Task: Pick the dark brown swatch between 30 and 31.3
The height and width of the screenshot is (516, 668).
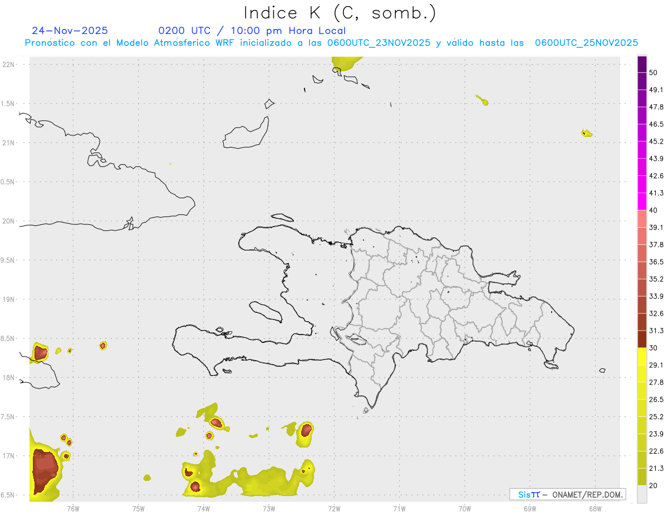Action: coord(642,339)
